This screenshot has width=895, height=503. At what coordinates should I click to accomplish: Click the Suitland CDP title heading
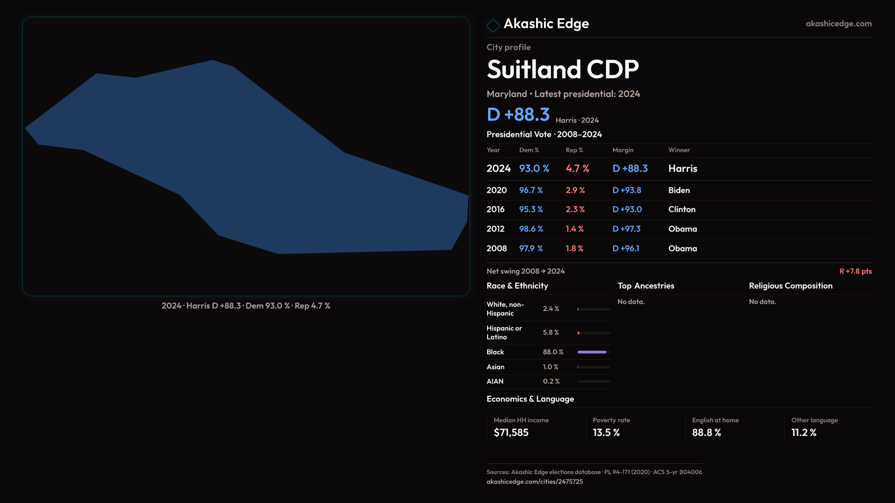coord(562,69)
